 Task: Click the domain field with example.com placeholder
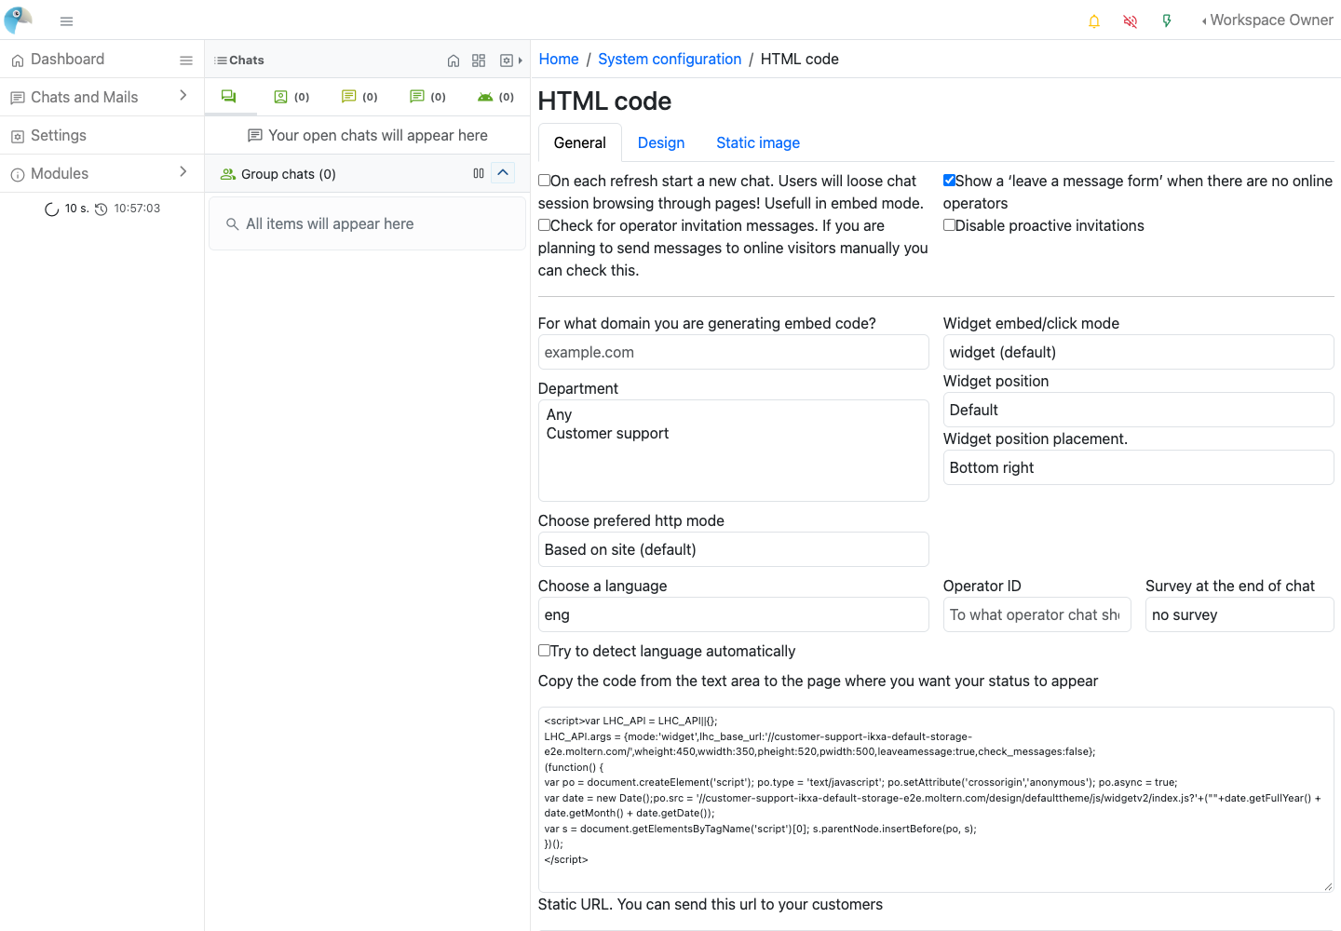733,352
